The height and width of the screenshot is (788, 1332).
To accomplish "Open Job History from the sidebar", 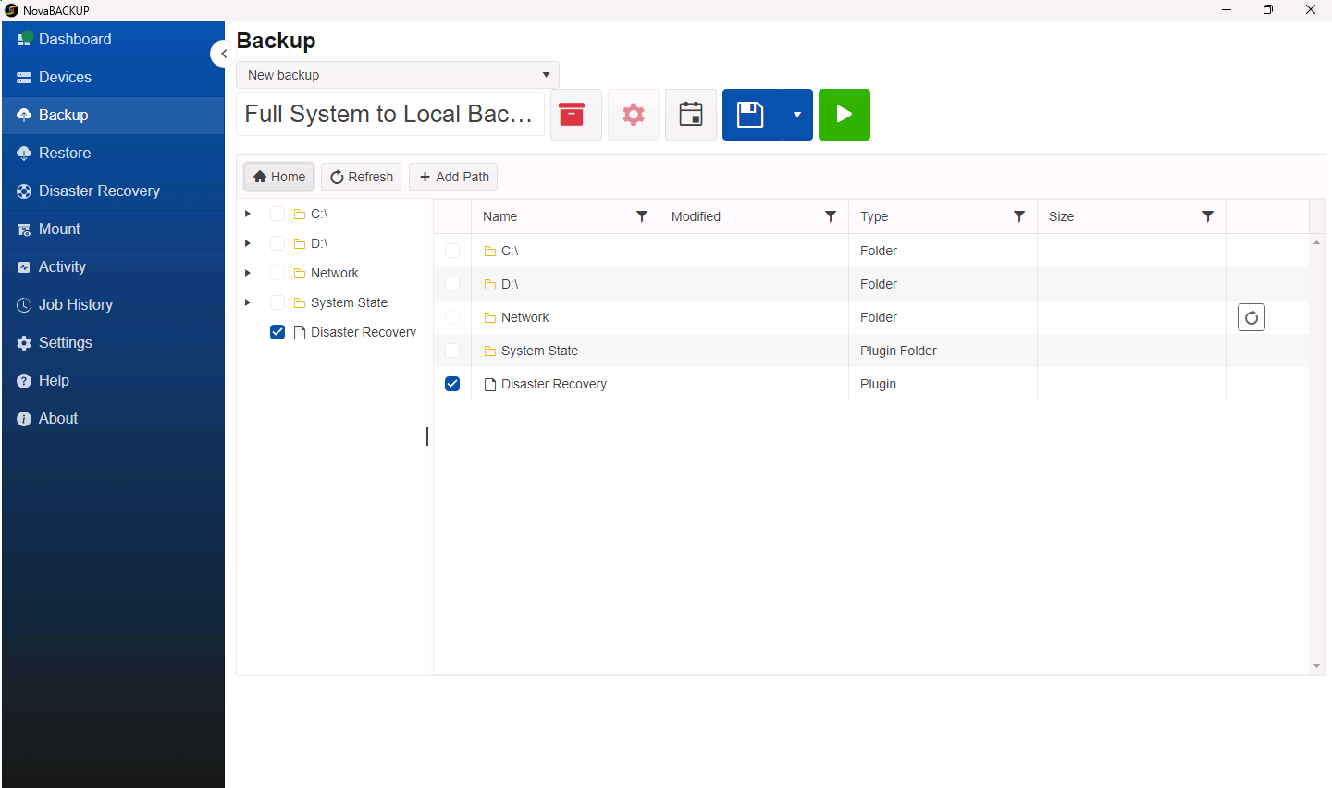I will click(x=113, y=304).
